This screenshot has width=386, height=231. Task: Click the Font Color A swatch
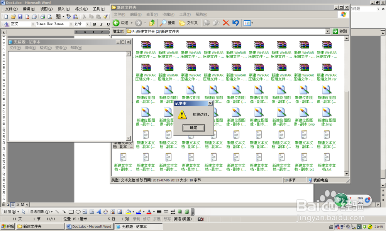149,212
